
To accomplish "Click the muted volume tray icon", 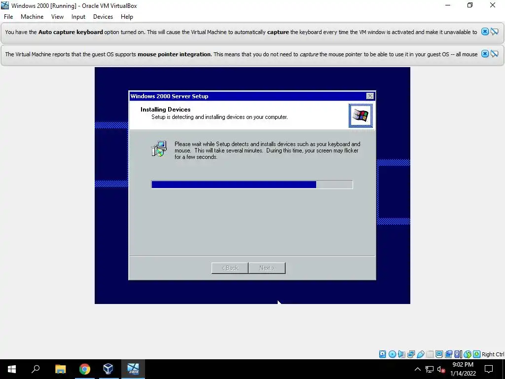I will 441,369.
